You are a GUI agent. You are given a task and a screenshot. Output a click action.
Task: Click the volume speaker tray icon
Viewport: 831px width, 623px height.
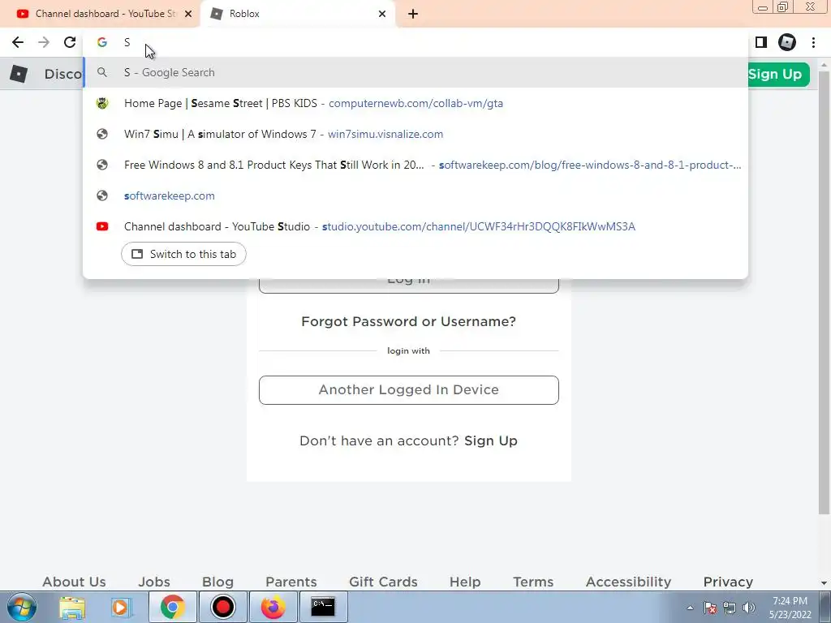749,608
